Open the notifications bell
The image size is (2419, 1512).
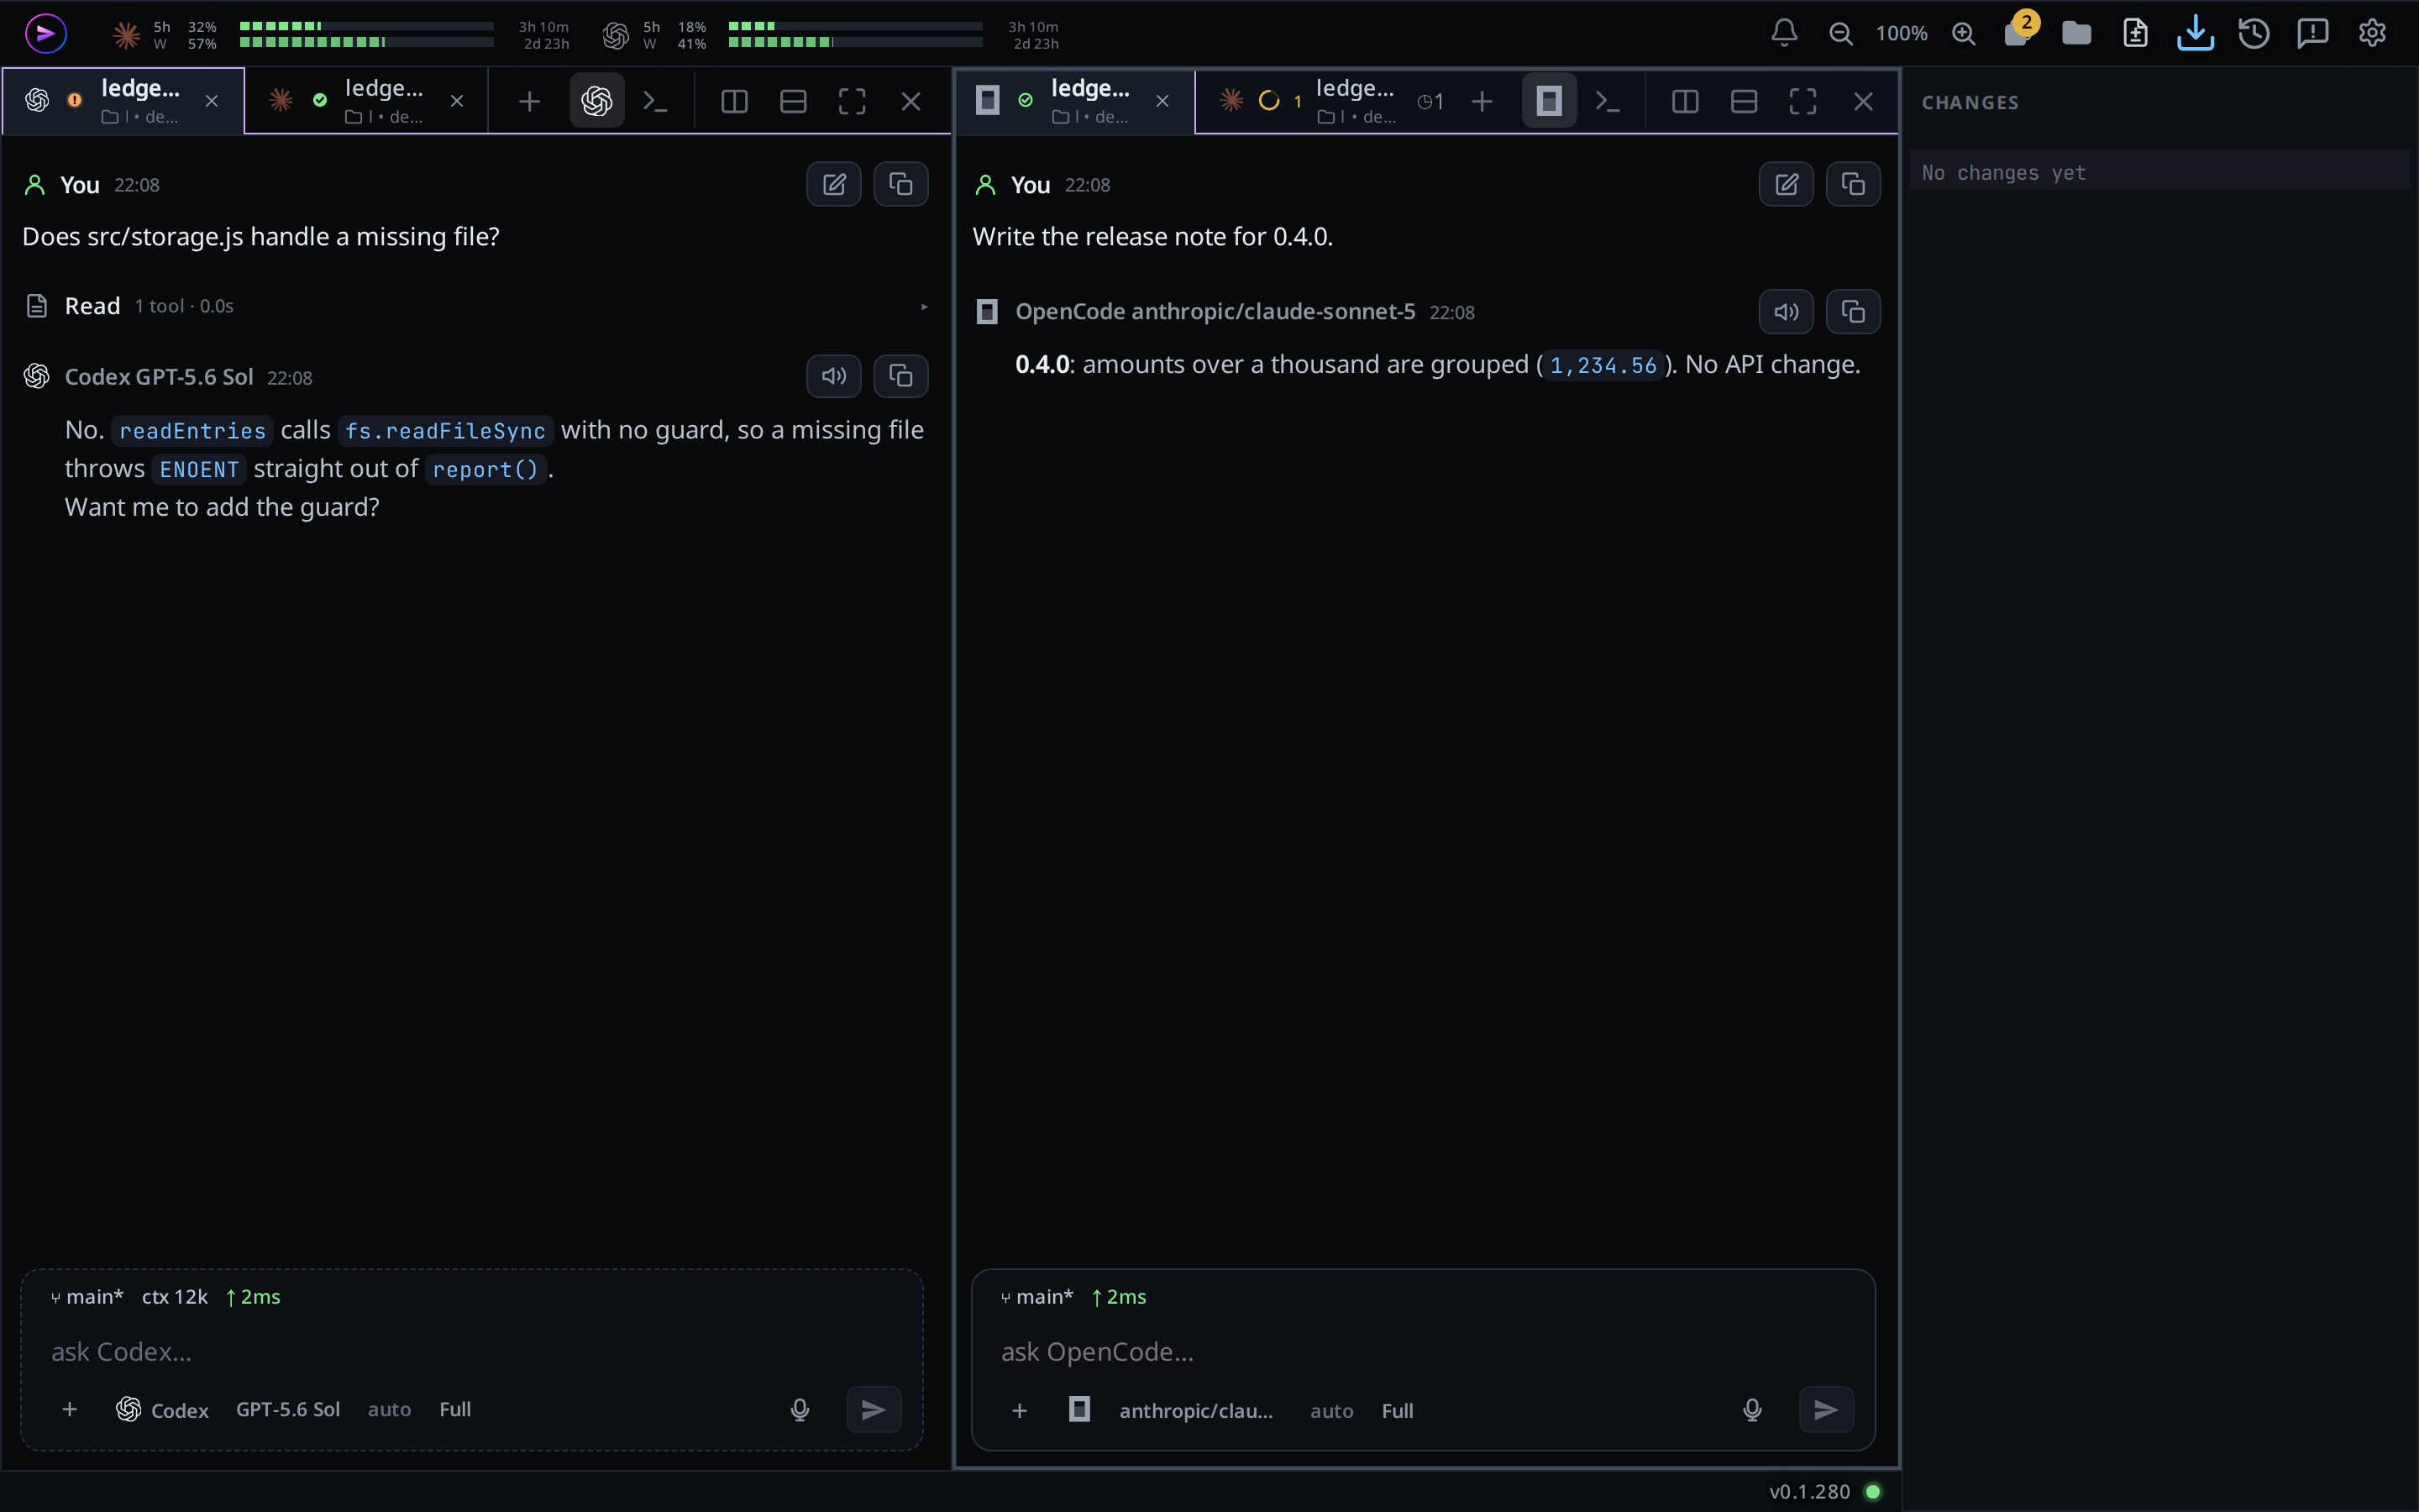pos(1784,33)
